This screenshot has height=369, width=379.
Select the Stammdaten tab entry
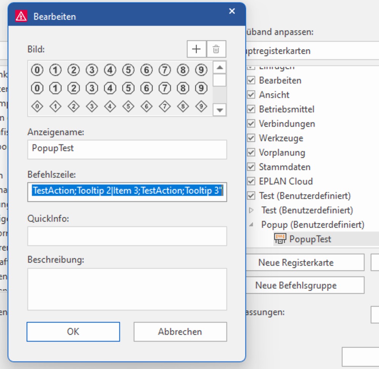pyautogui.click(x=284, y=167)
